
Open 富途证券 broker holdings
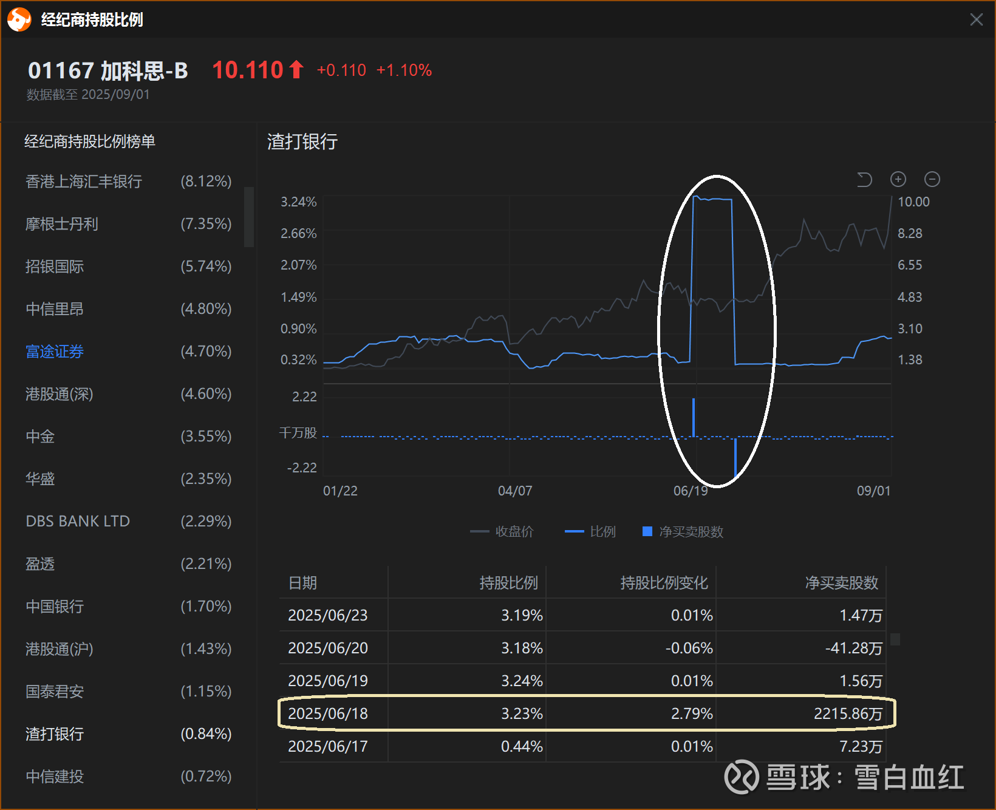[128, 352]
